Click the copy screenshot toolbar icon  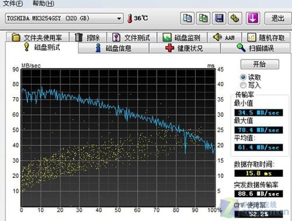tap(203, 18)
